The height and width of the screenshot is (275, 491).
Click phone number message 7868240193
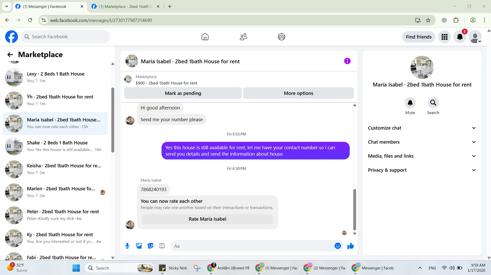154,190
